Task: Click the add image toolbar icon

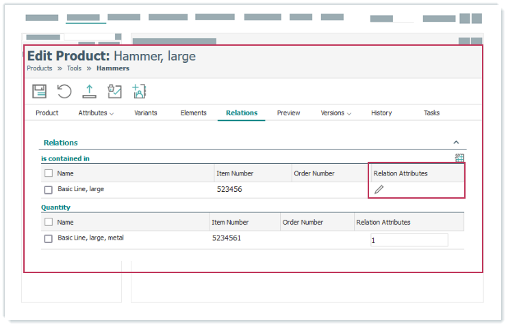Action: click(139, 91)
